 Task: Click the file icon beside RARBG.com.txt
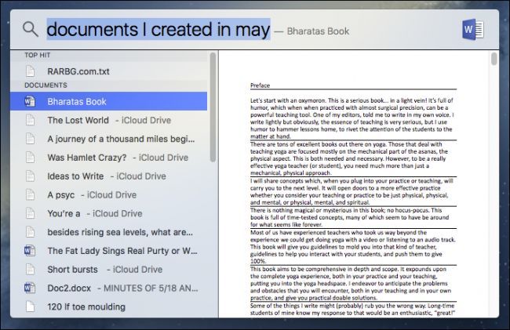click(31, 71)
